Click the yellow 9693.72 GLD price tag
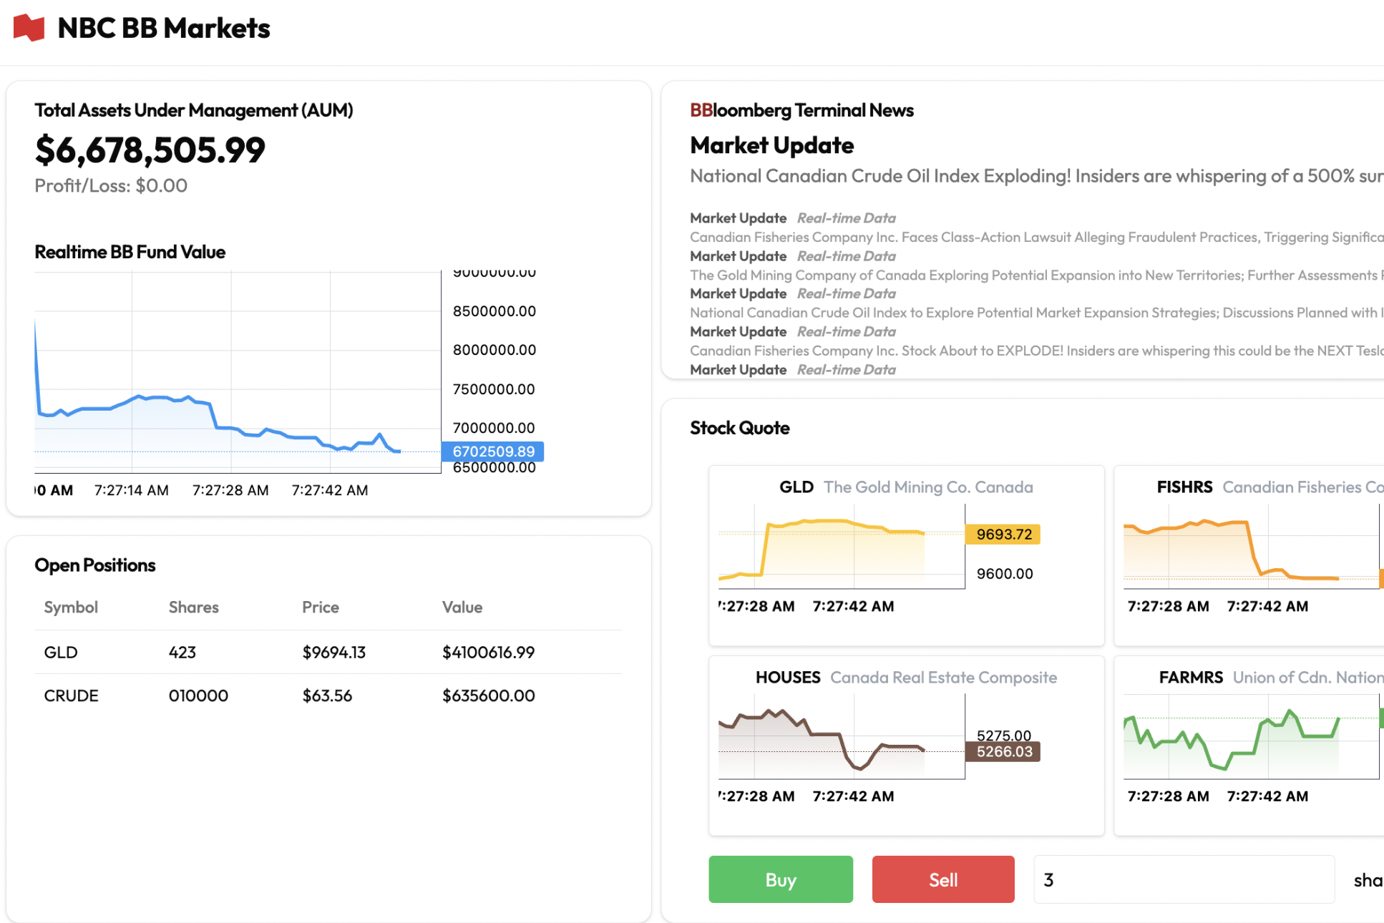 (x=1003, y=534)
